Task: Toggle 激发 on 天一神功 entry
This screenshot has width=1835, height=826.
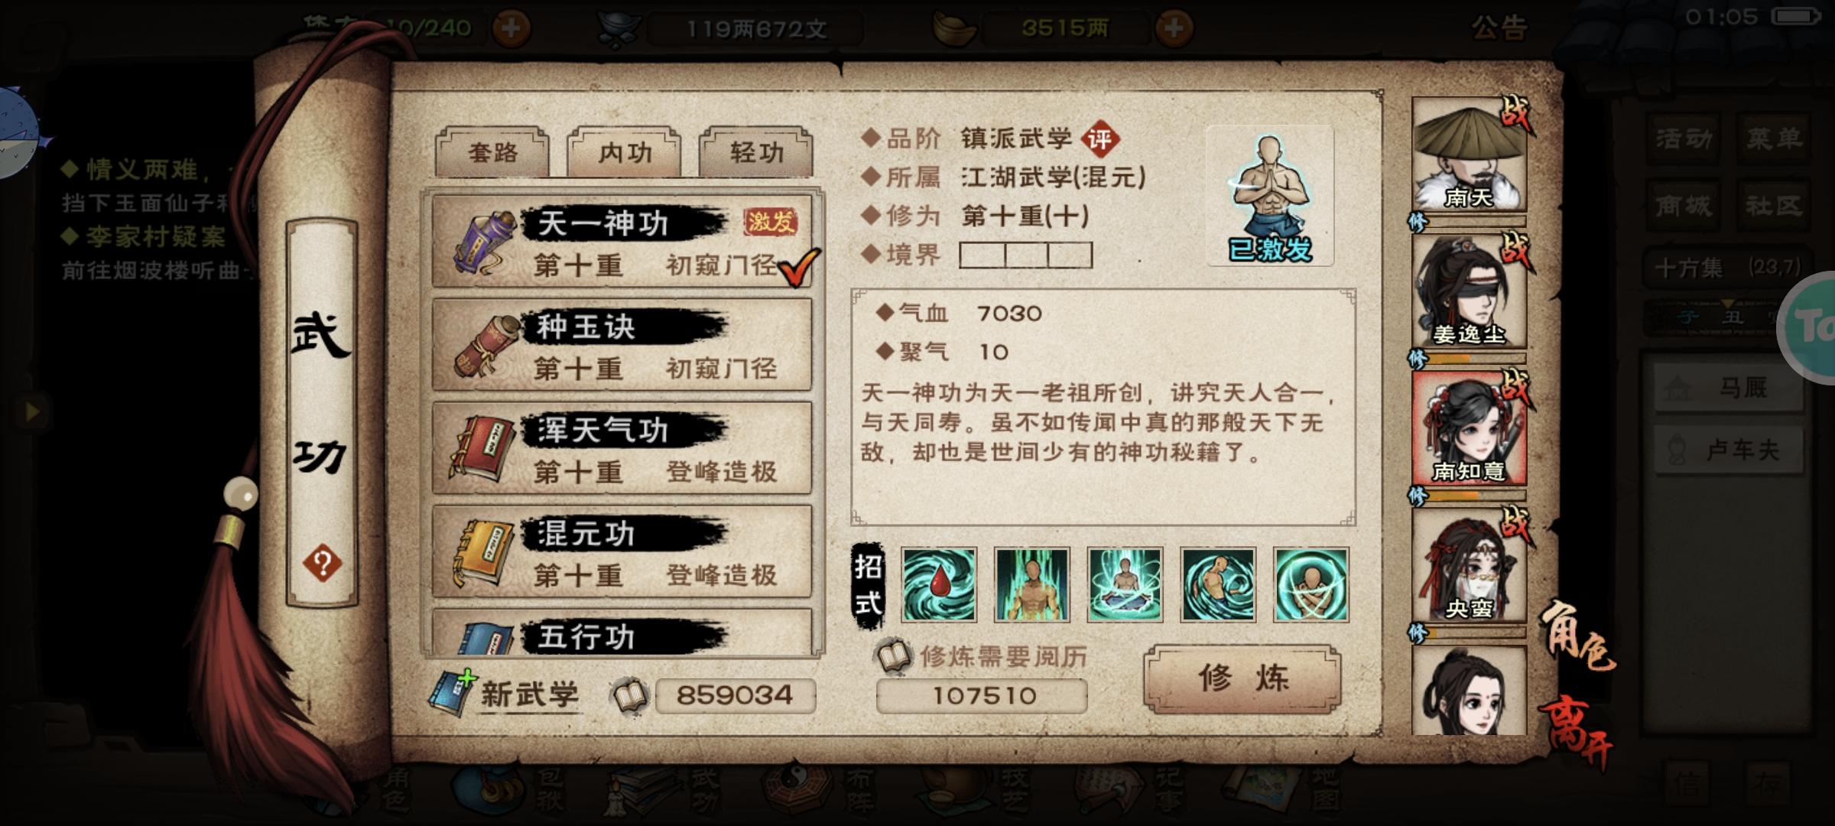Action: point(771,222)
